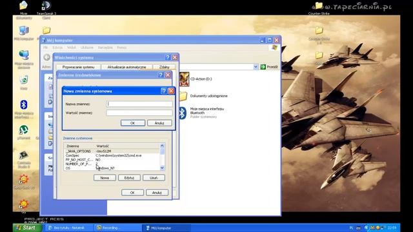Click the Nazwa zmiennej input field
The height and width of the screenshot is (232, 413).
[x=139, y=104]
